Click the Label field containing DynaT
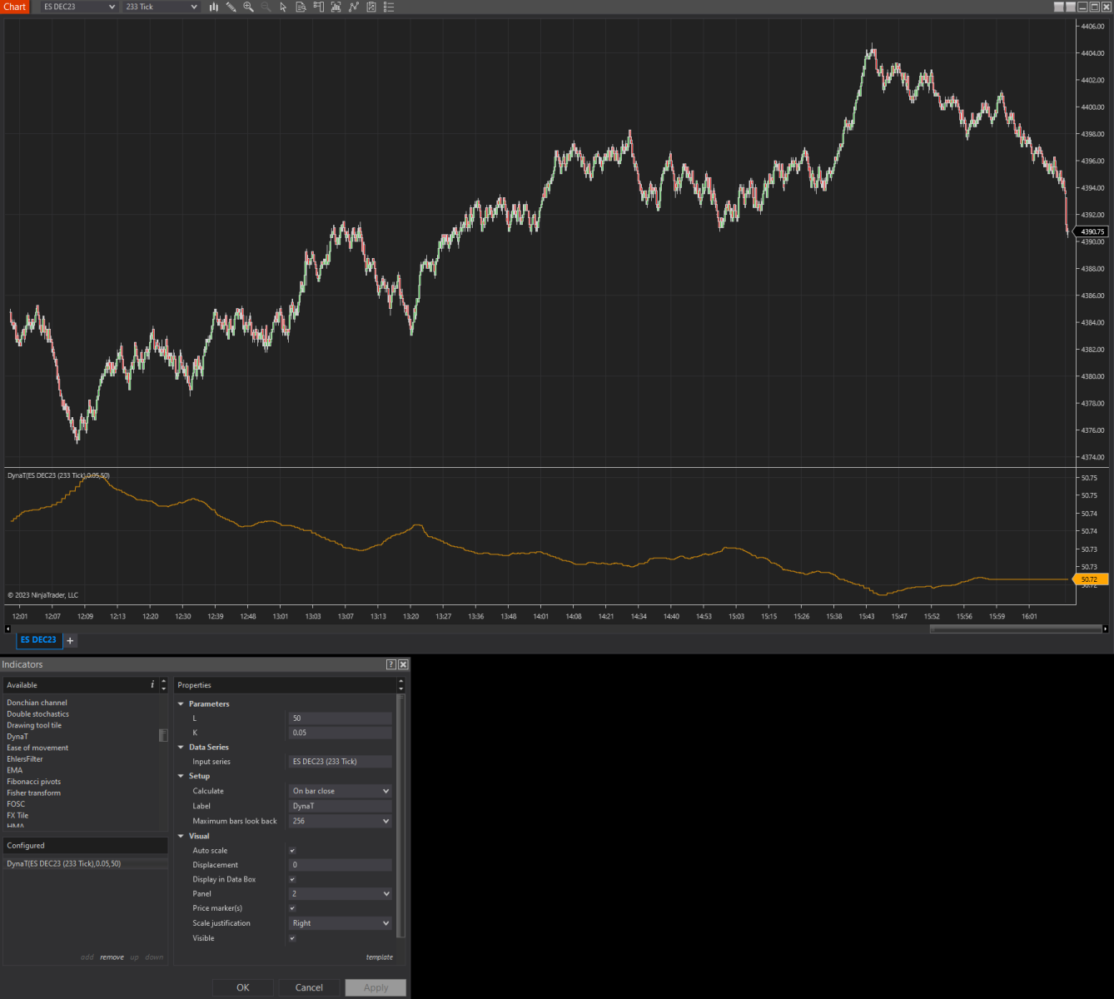This screenshot has width=1114, height=999. click(x=340, y=806)
